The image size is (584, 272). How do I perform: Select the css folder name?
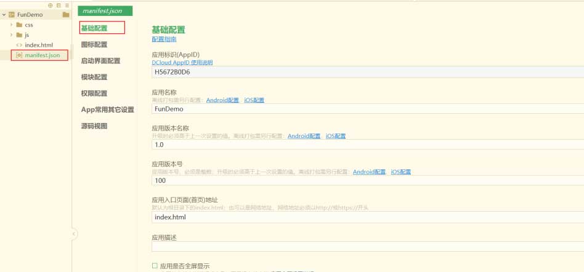29,25
